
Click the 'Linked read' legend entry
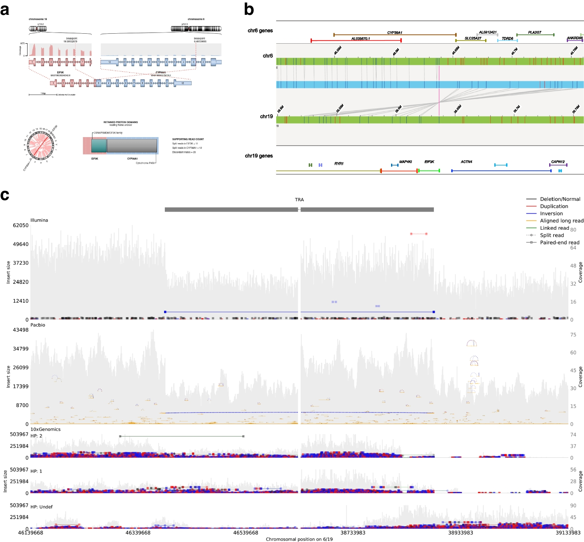[x=548, y=228]
